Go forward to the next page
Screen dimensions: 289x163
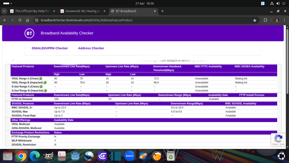pos(12,20)
